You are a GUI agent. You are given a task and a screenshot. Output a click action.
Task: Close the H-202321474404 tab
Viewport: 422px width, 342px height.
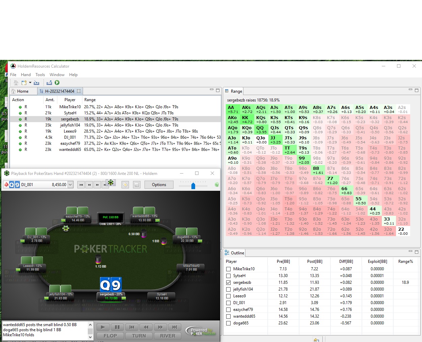(x=79, y=91)
